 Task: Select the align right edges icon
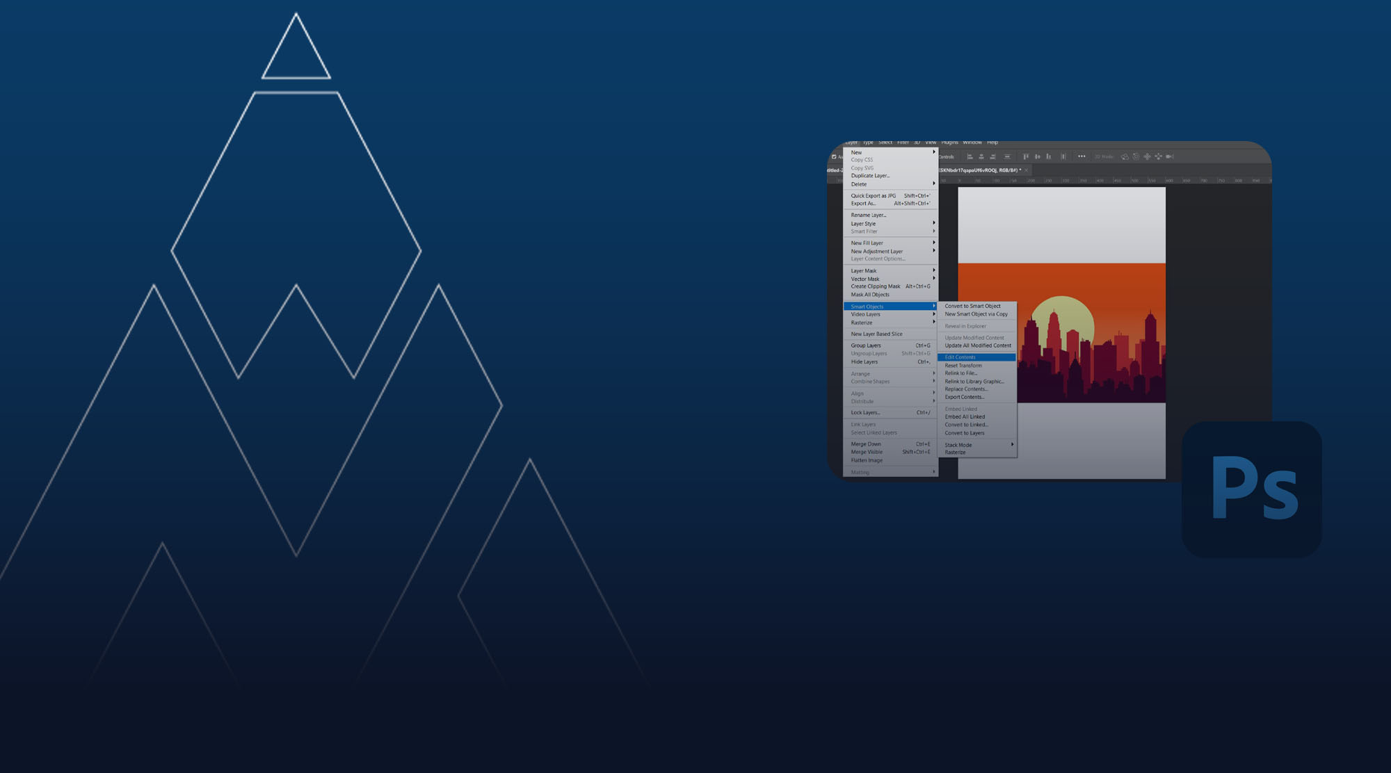point(993,157)
